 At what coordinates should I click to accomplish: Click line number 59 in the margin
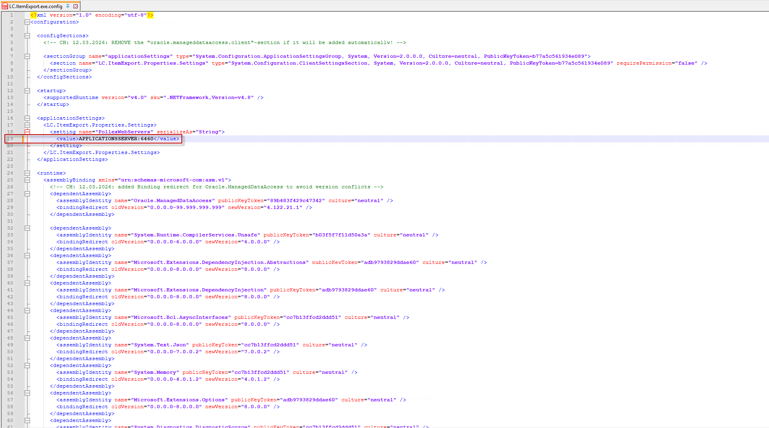pos(10,413)
